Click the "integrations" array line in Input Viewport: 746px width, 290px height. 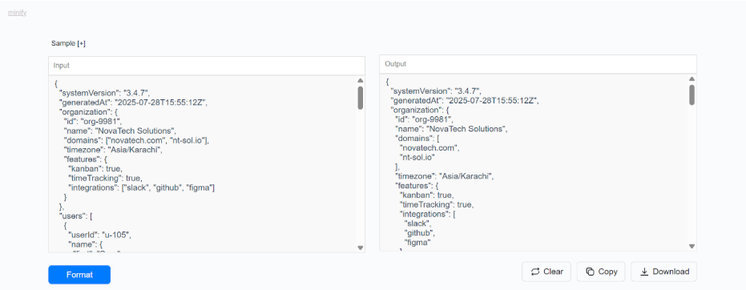142,187
